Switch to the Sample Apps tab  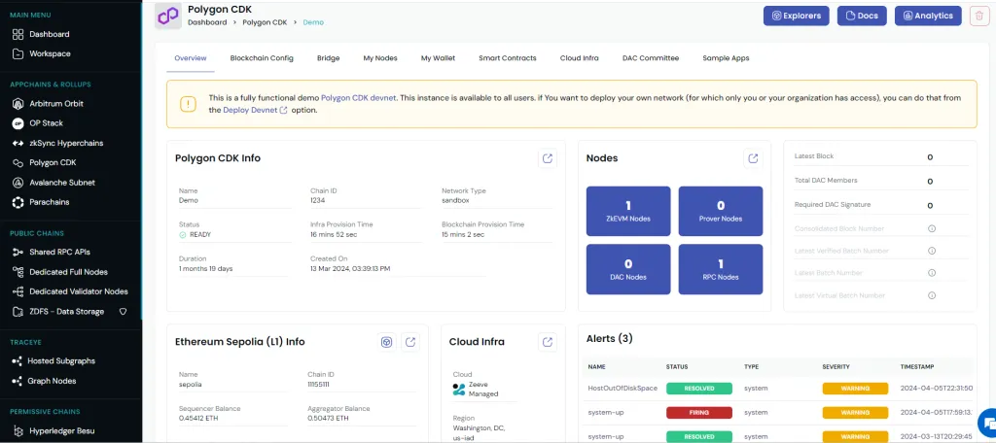726,58
